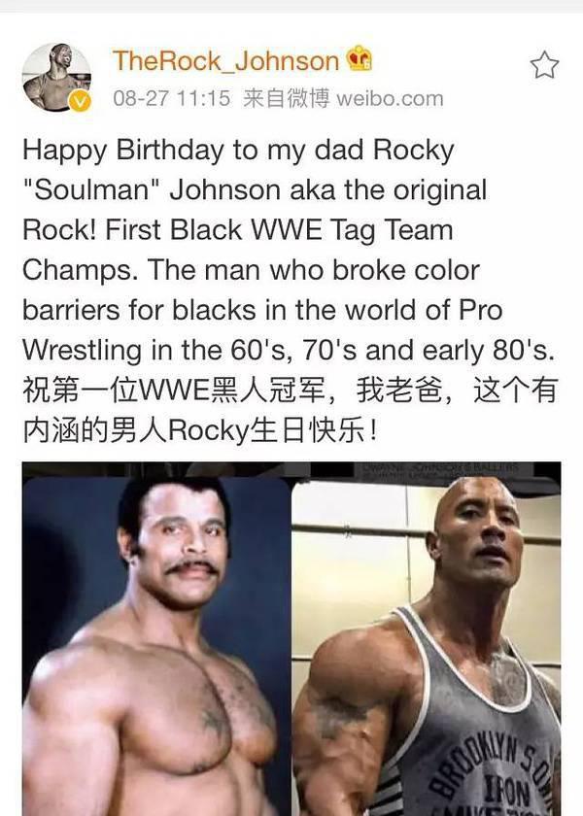View the left photo of mustached wrestler
Screen dimensions: 583x816
point(156,645)
